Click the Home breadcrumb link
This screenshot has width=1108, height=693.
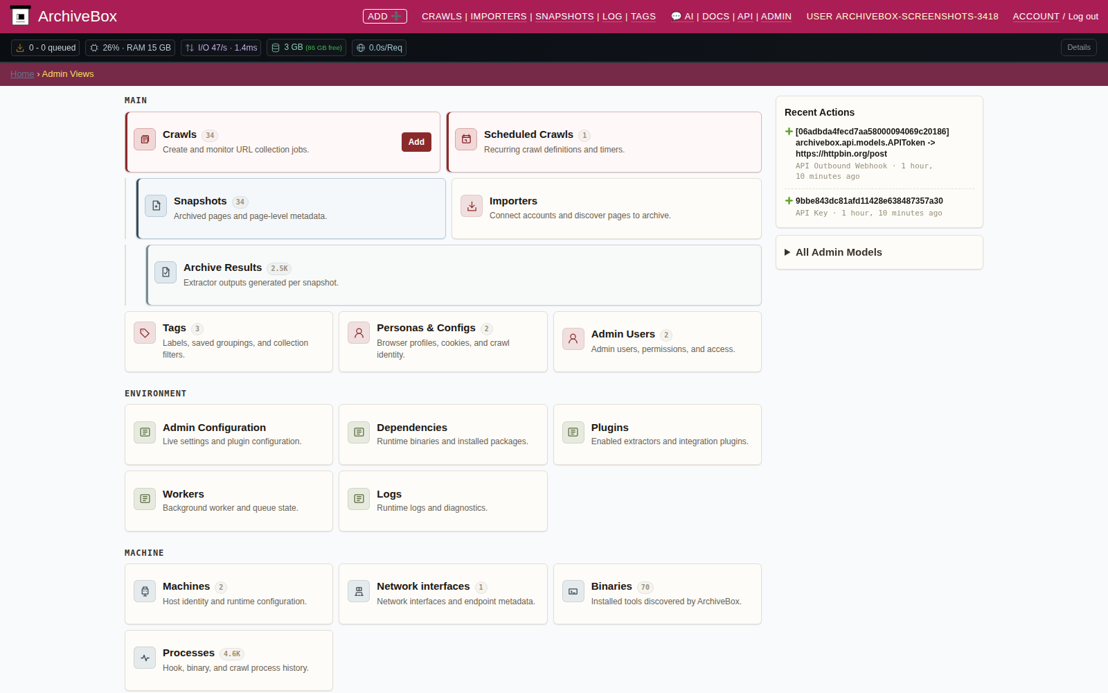pyautogui.click(x=22, y=74)
